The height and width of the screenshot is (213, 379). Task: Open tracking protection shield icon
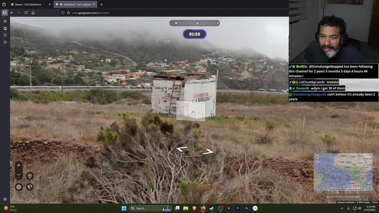(63, 13)
